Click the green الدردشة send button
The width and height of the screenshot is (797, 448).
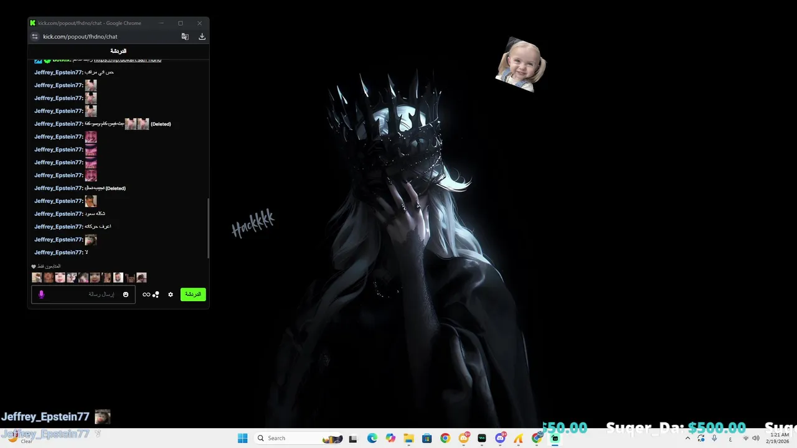click(193, 294)
